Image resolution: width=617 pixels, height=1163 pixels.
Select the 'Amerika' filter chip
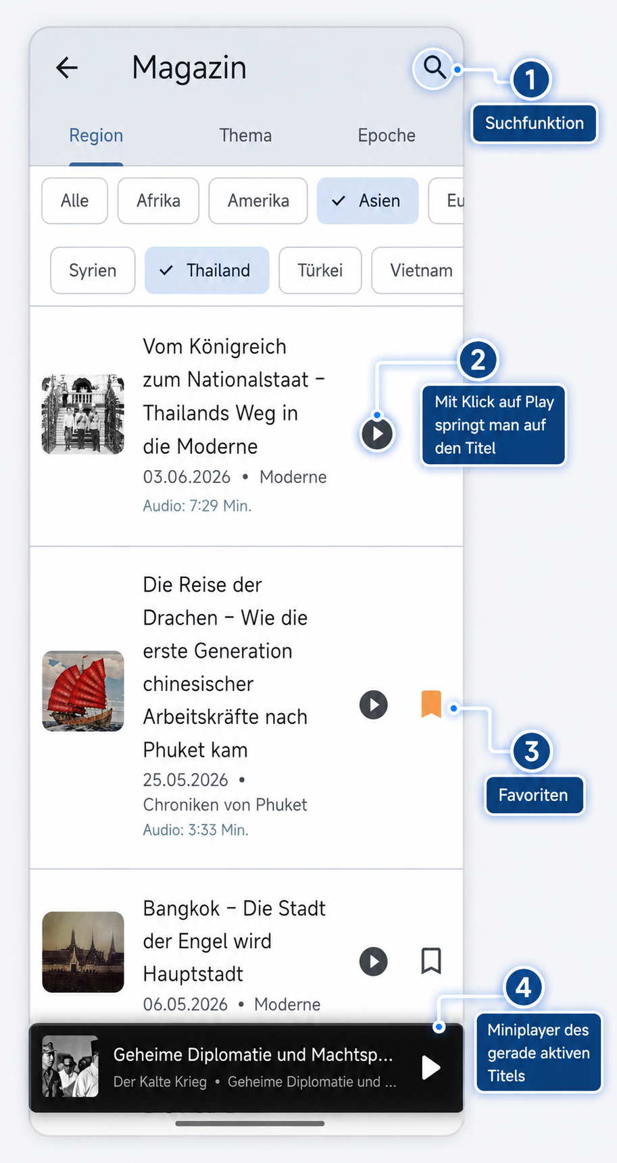pos(258,201)
